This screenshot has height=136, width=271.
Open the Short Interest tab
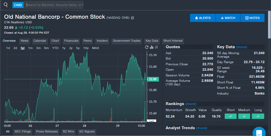(x=173, y=41)
